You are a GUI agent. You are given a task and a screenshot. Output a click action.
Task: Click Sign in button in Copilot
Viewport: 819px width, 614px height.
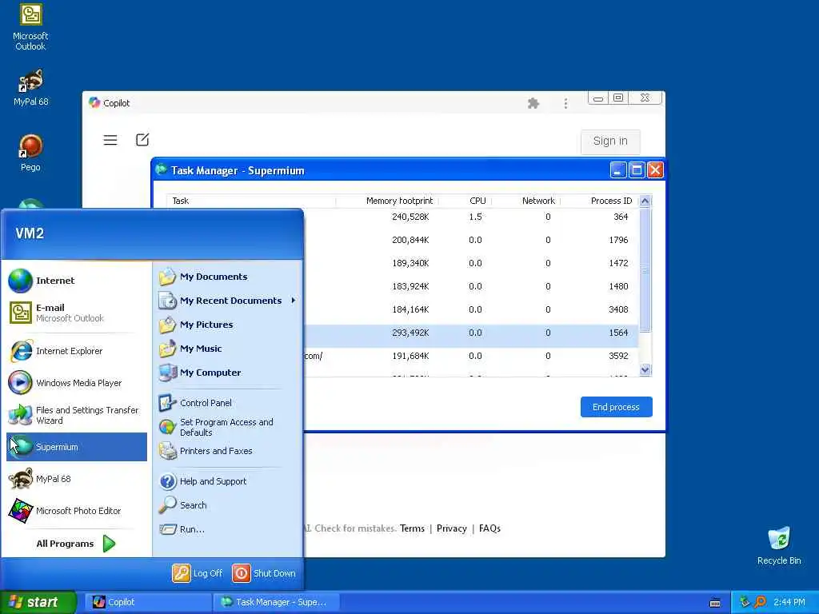tap(610, 141)
